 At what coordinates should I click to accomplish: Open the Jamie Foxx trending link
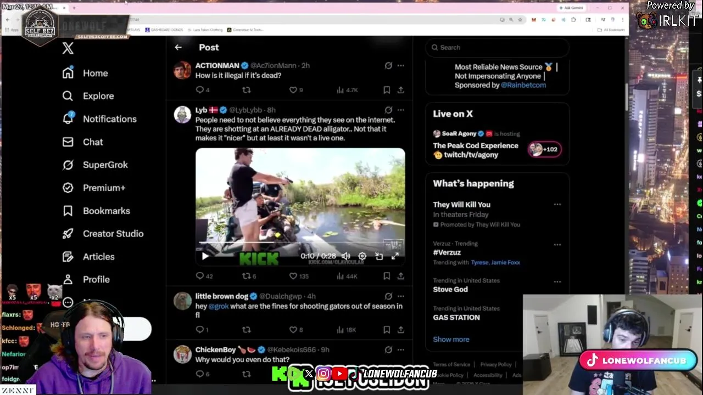506,263
